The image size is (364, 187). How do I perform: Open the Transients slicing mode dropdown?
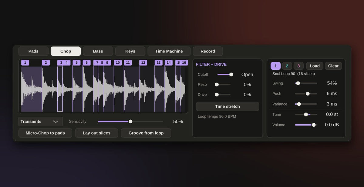tap(40, 122)
